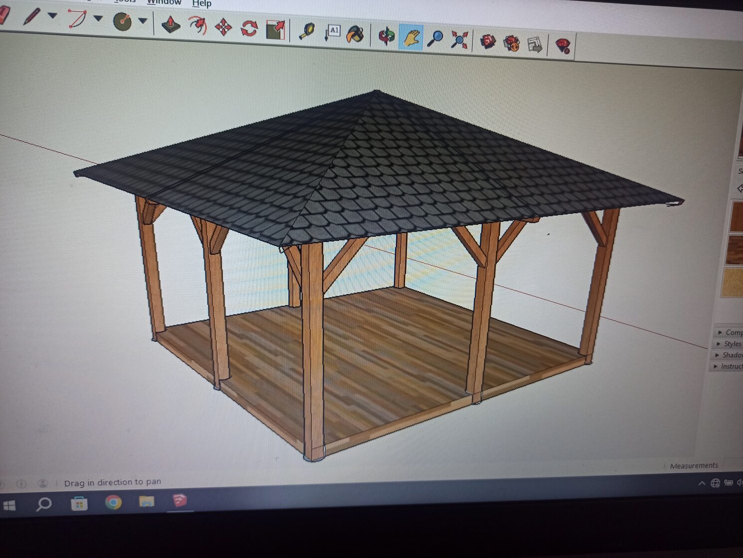The height and width of the screenshot is (558, 743).
Task: Select the Push/Pull tool
Action: click(x=171, y=24)
